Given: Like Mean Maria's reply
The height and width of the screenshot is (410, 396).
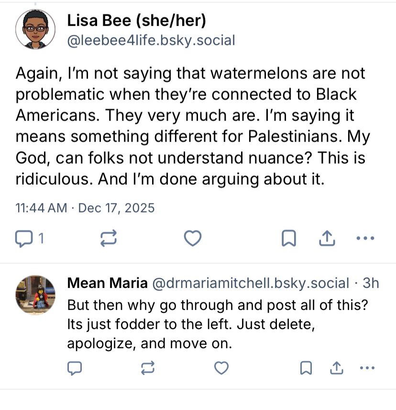Looking at the screenshot, I should [x=220, y=368].
